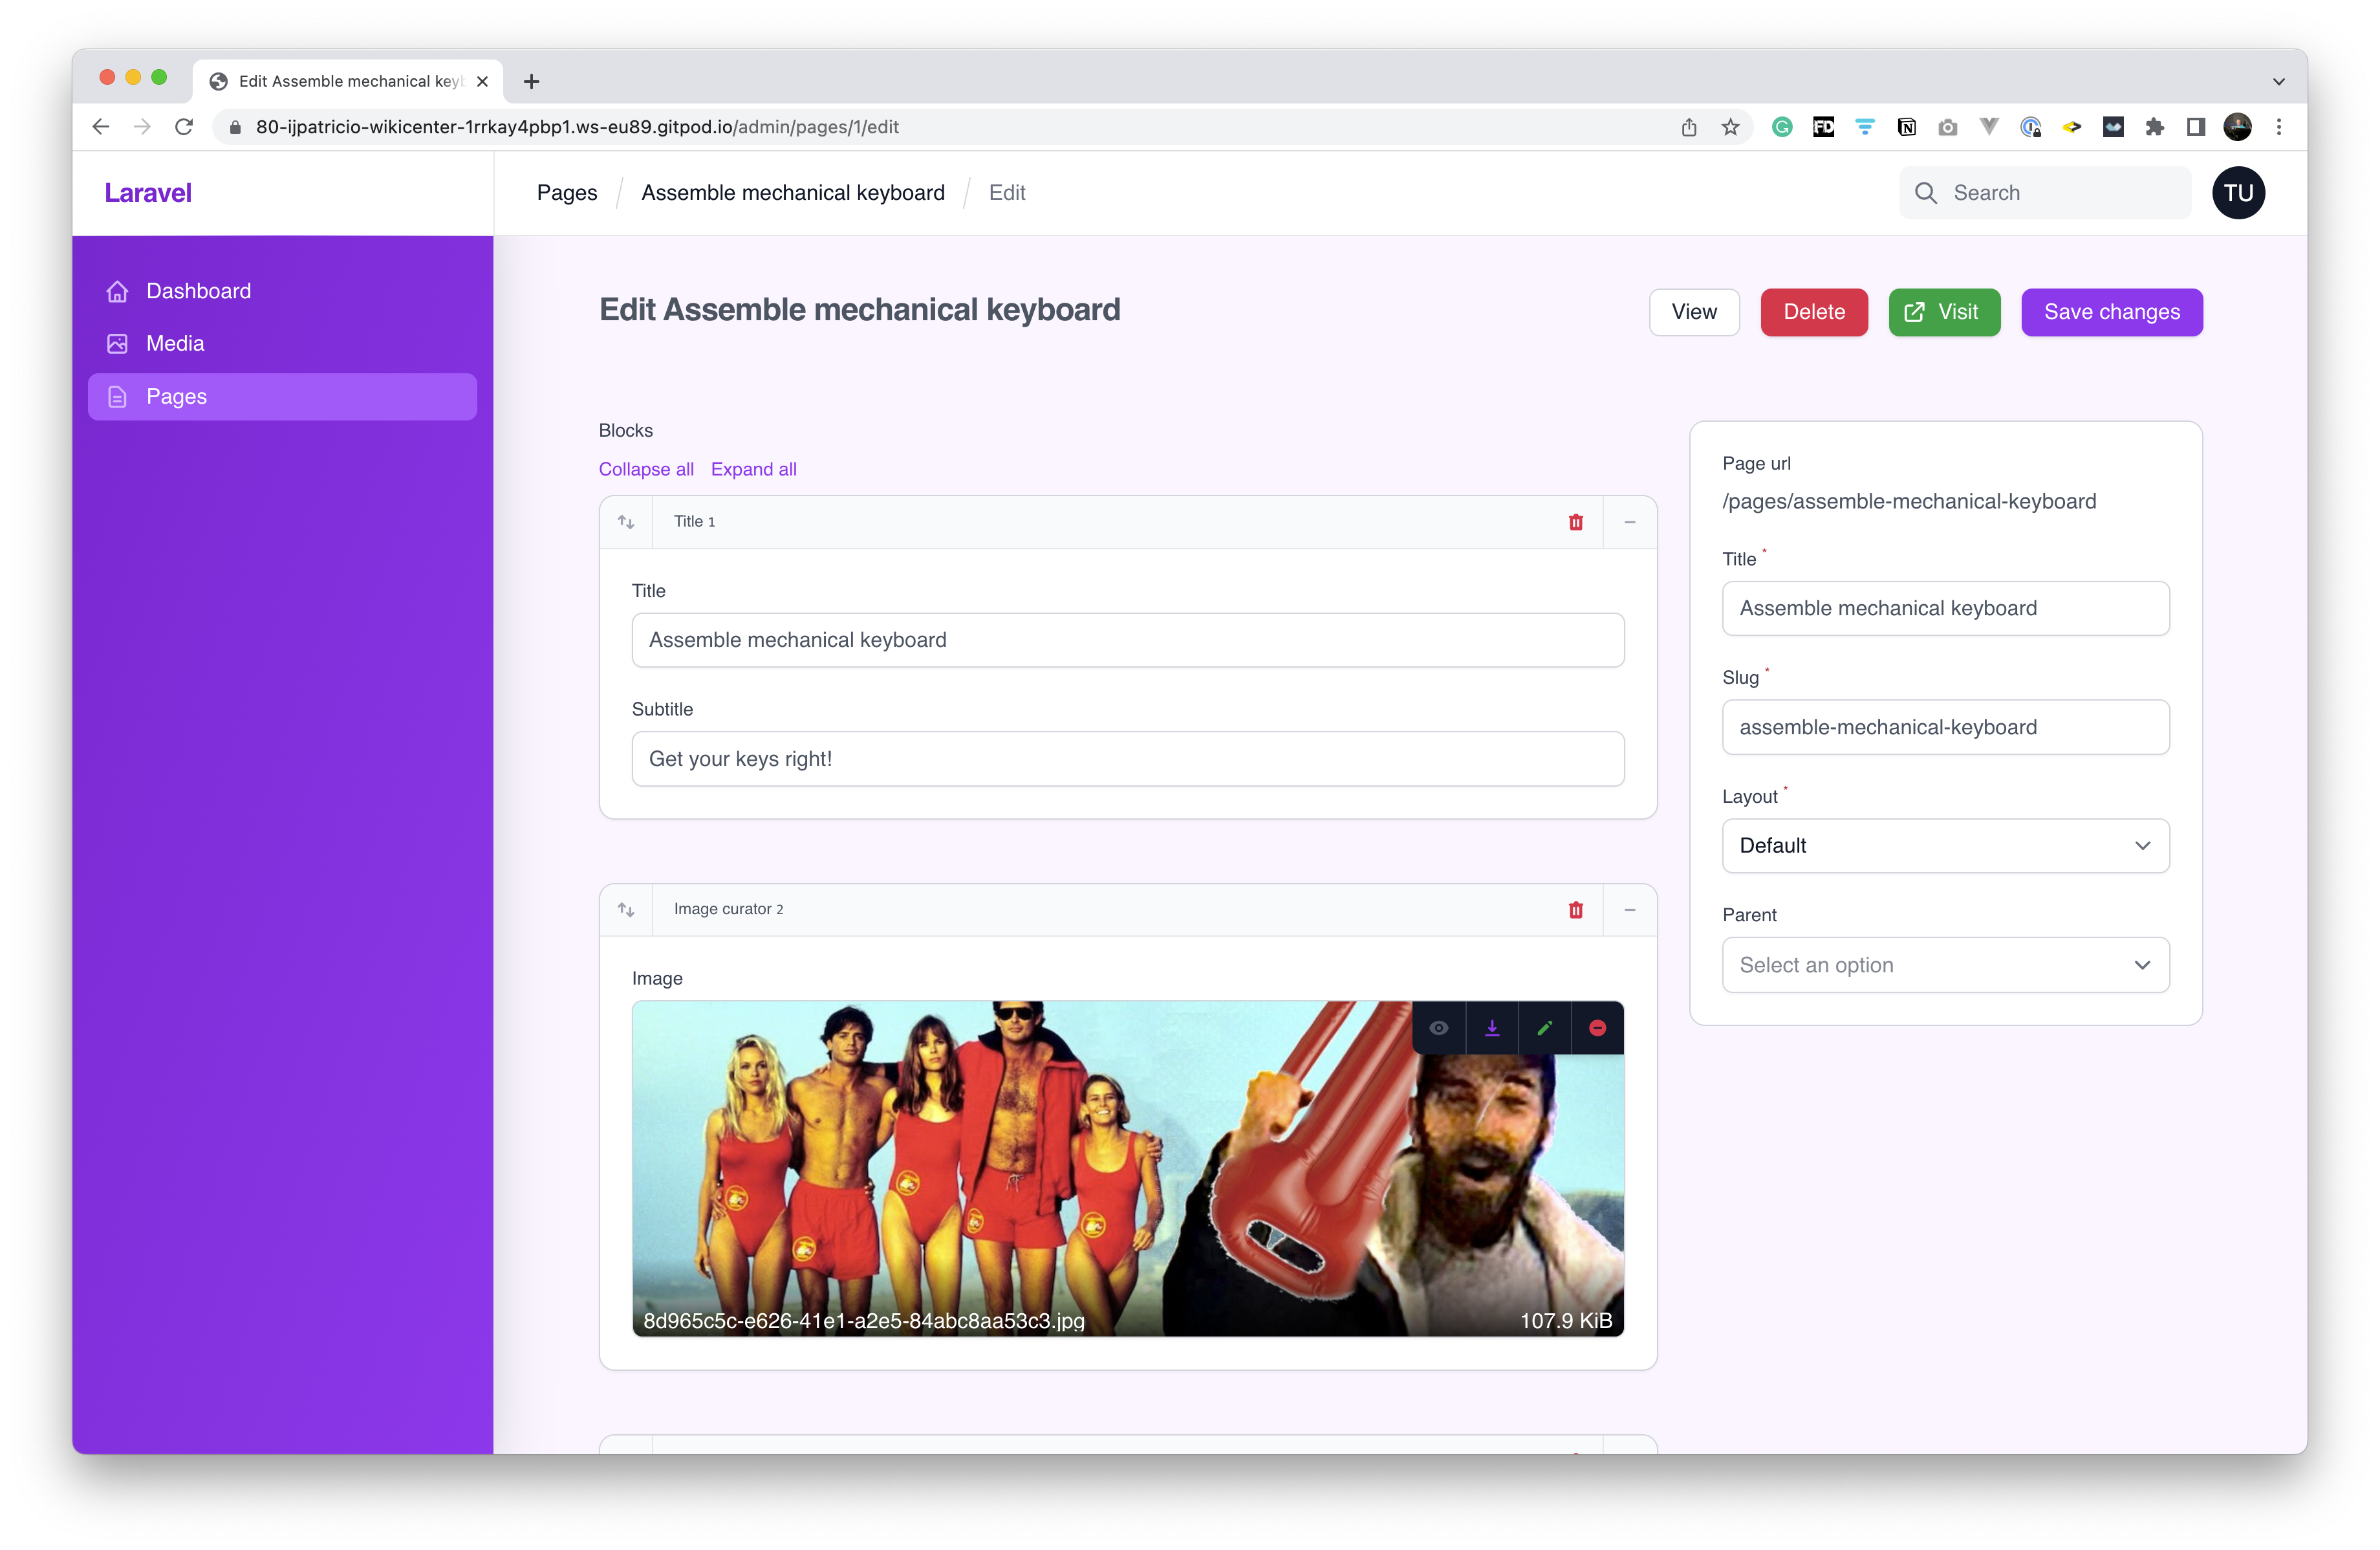
Task: Download the uploaded image file
Action: [1491, 1028]
